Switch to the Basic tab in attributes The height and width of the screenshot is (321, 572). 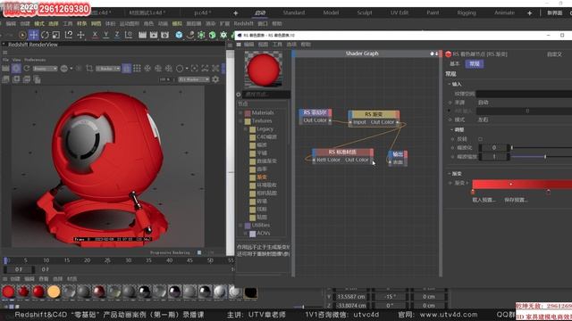pyautogui.click(x=455, y=63)
